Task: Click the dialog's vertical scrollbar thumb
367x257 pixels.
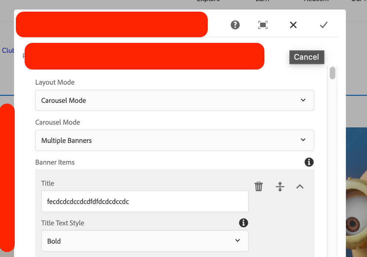Action: 332,73
